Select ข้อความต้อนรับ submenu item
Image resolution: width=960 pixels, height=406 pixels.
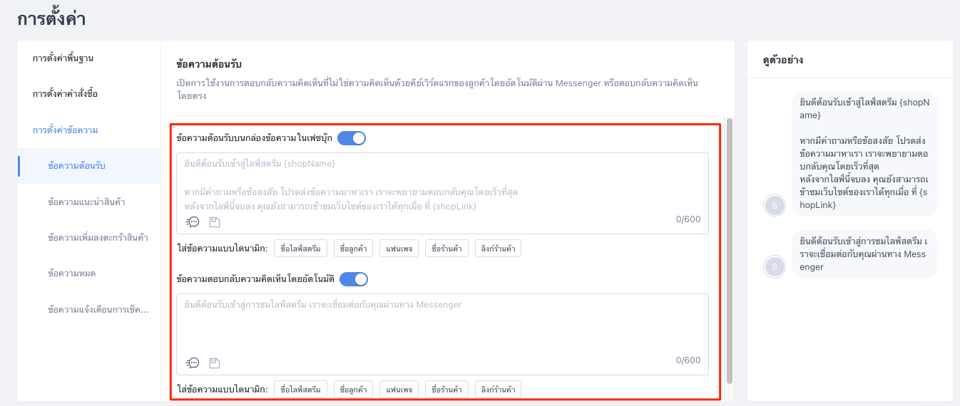pyautogui.click(x=89, y=166)
